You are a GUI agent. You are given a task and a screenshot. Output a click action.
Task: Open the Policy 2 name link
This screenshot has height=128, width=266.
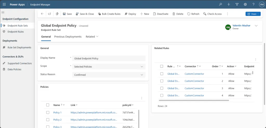(57, 120)
